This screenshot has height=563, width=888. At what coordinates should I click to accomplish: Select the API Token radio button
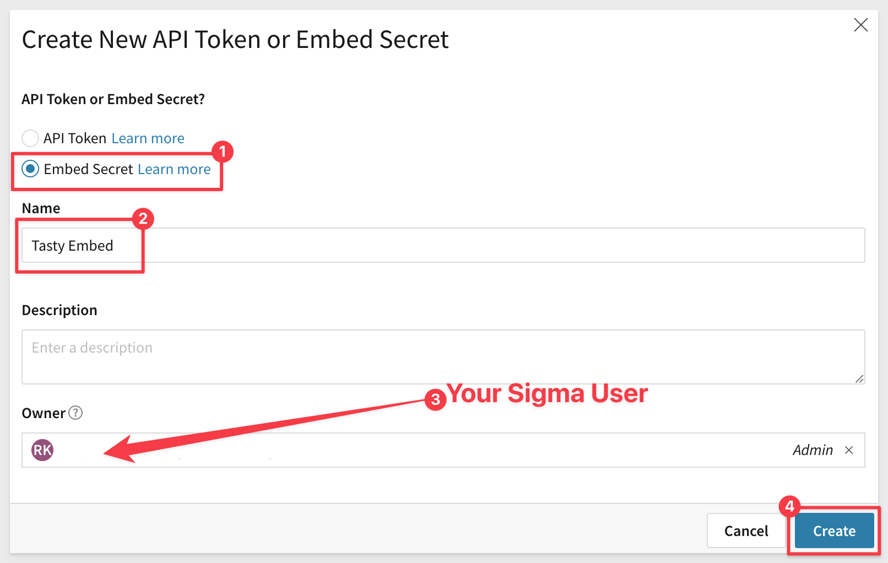(x=30, y=138)
